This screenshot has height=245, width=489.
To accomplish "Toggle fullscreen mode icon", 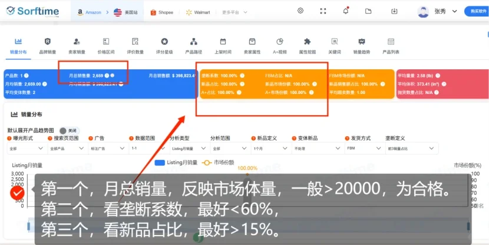I will point(323,11).
